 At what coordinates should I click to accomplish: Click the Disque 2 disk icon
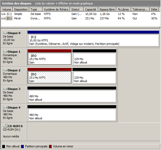pos(5,70)
